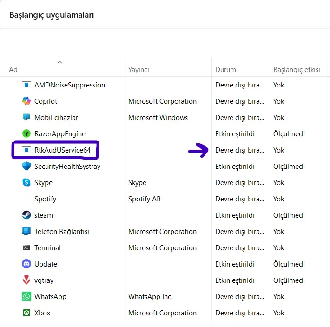Select the WhatsApp entry name
This screenshot has height=327, width=330.
(x=50, y=297)
